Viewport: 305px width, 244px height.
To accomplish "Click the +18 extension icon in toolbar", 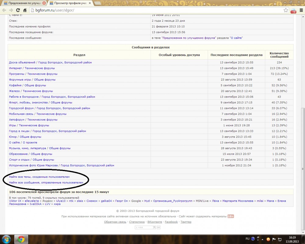I will [293, 10].
